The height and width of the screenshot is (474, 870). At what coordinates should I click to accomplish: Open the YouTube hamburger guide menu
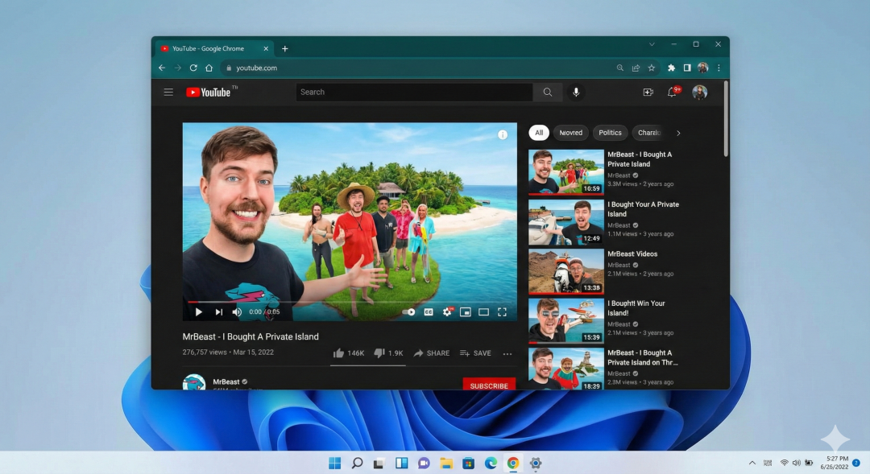click(x=168, y=92)
